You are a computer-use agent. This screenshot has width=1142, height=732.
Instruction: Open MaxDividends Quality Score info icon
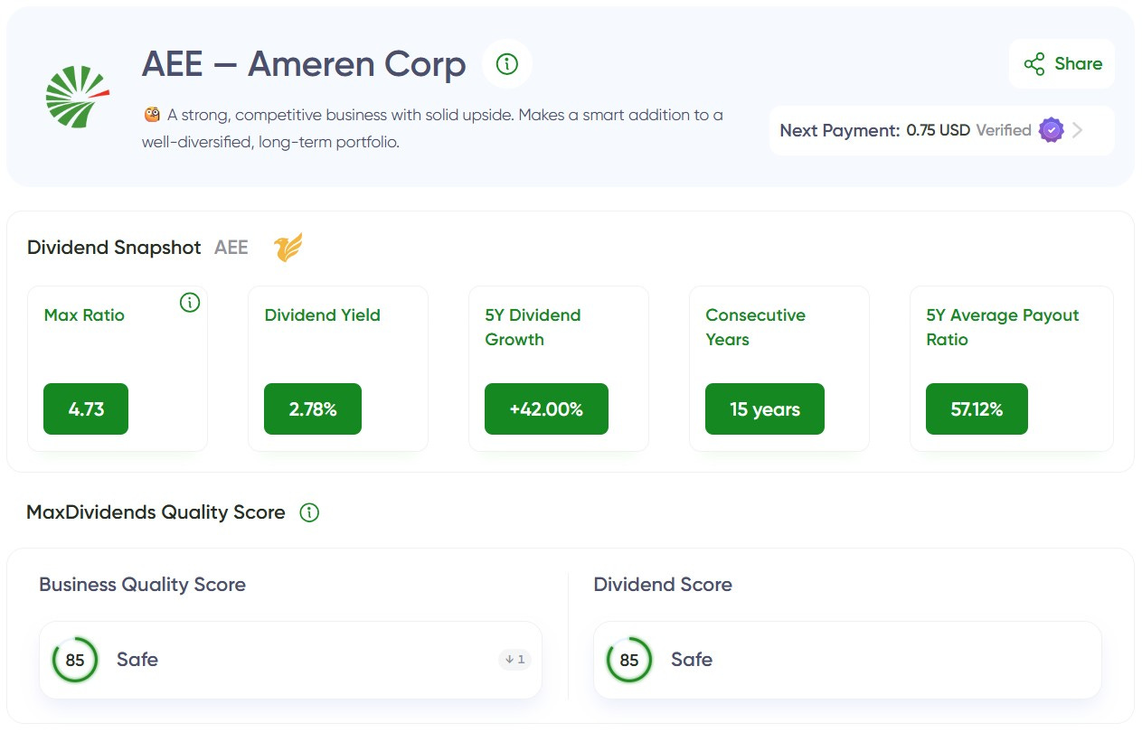pyautogui.click(x=309, y=512)
